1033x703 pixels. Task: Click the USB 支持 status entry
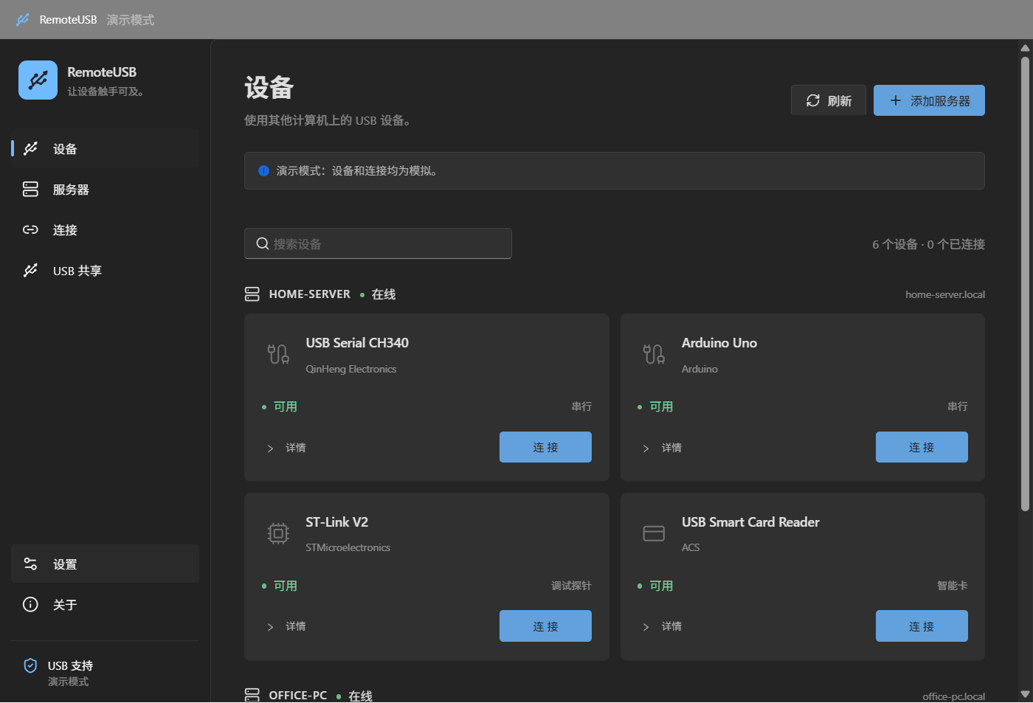tap(105, 672)
